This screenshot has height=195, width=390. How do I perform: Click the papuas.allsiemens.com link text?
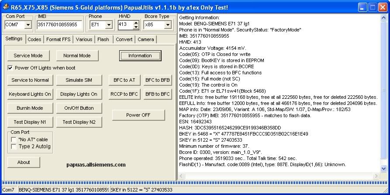point(96,165)
